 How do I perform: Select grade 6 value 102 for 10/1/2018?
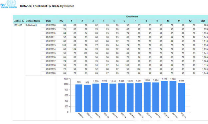click(127, 65)
